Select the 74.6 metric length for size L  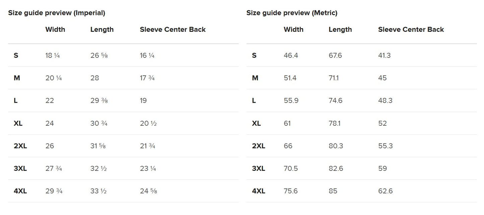click(x=335, y=101)
